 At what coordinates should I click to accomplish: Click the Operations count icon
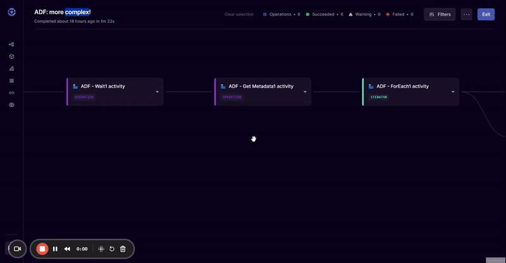point(265,15)
